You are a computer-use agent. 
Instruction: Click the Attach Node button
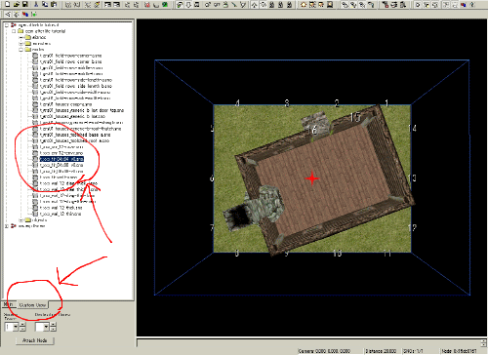coord(35,340)
